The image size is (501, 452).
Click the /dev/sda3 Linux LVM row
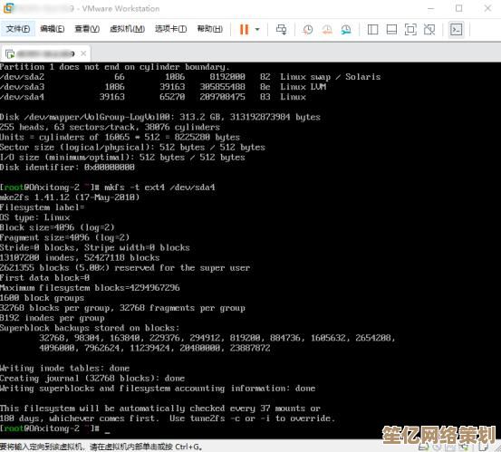(x=163, y=87)
